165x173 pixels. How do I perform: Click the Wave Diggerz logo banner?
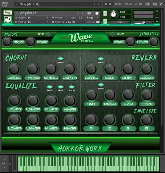click(x=81, y=38)
